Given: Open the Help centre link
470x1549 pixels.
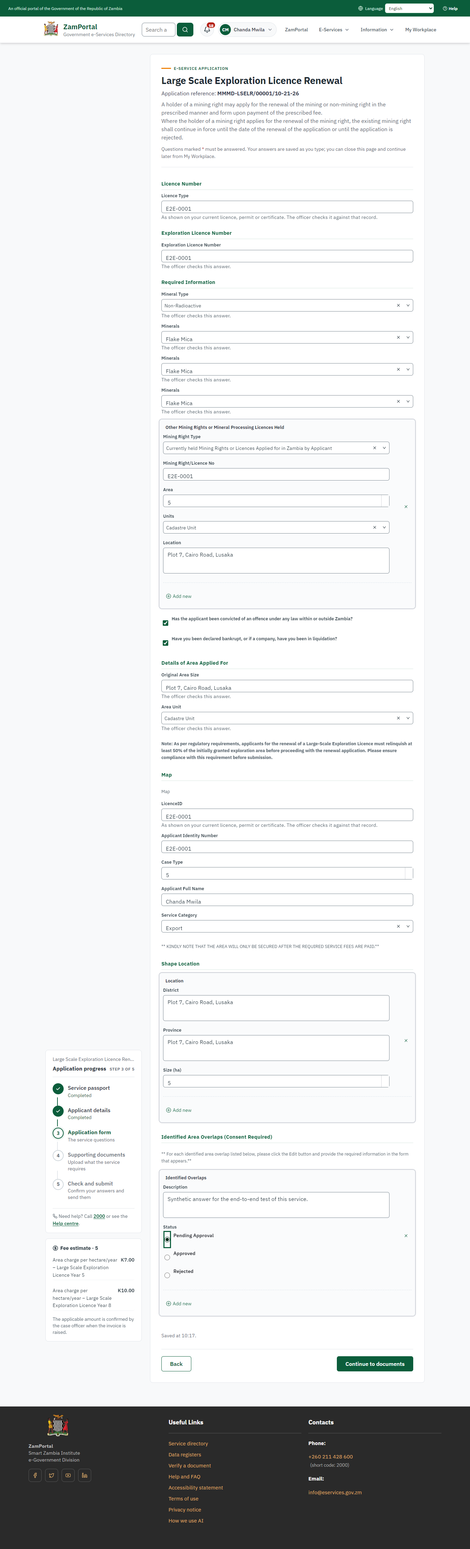Looking at the screenshot, I should tap(65, 1223).
